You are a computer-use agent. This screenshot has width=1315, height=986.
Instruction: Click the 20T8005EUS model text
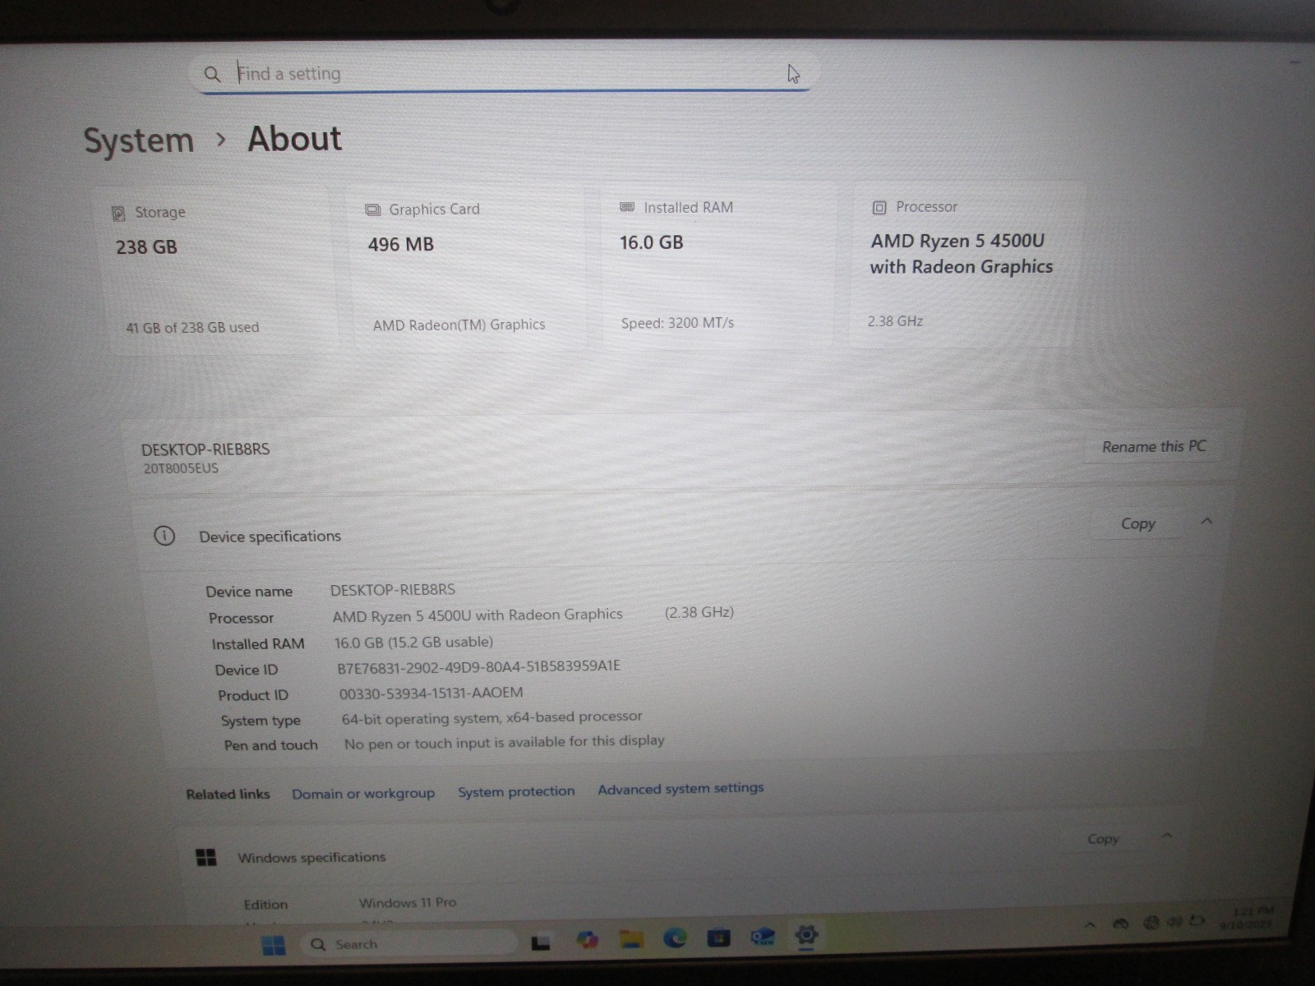tap(181, 468)
